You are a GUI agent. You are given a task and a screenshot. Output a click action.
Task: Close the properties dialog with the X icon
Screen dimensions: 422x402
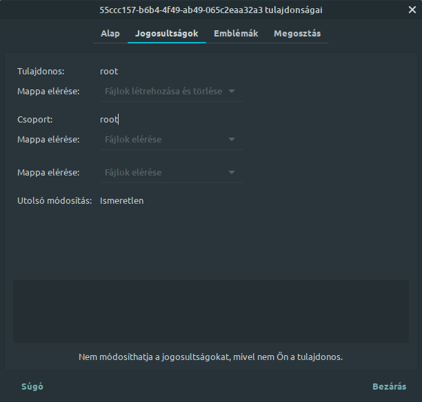pyautogui.click(x=412, y=10)
